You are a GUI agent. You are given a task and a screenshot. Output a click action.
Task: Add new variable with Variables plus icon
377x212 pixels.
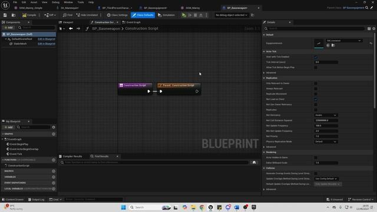tap(54, 177)
